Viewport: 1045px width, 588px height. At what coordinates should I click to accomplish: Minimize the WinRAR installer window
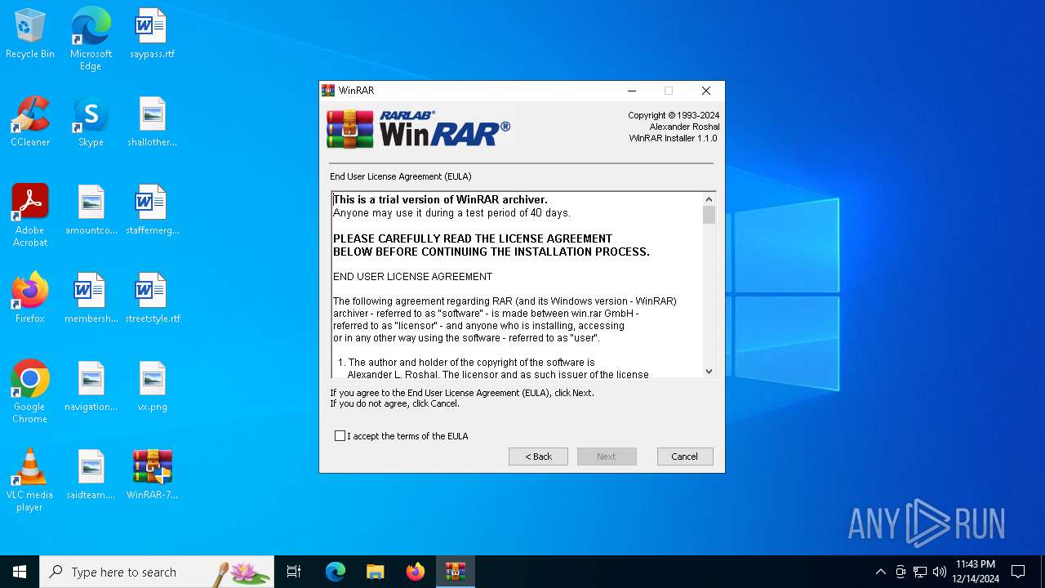(x=631, y=91)
